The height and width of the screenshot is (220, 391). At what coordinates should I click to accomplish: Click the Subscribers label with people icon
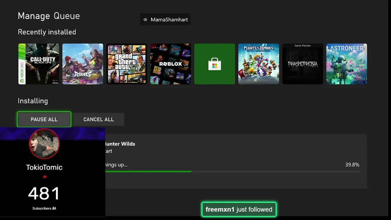(44, 208)
